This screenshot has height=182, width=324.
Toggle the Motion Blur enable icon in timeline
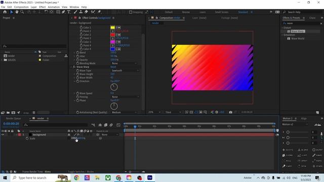[111, 125]
